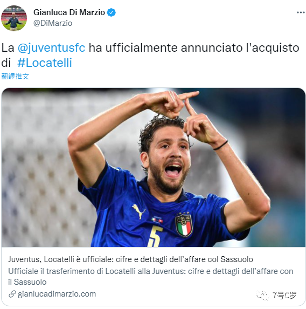Click the Puma logo on the jersey
The height and width of the screenshot is (309, 306).
[138, 211]
